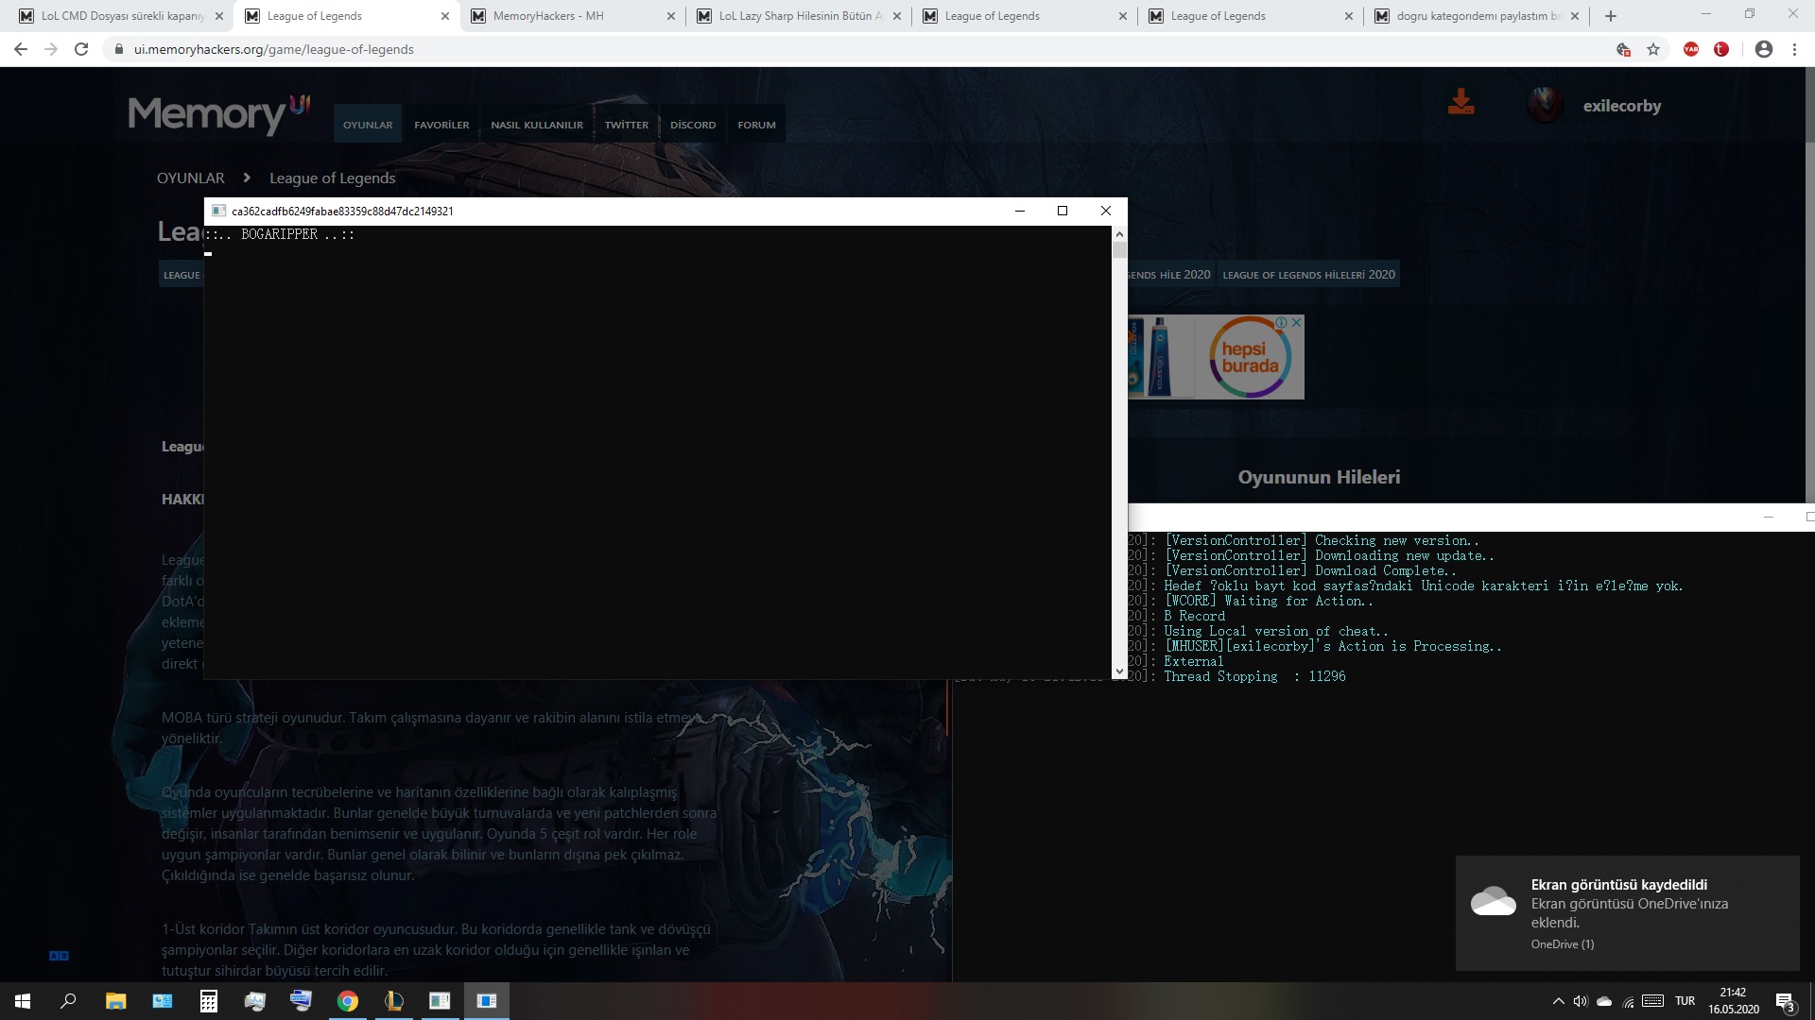Open the 'Ekran görüntüsü kaydedildi' OneDrive notification

coord(1627,913)
